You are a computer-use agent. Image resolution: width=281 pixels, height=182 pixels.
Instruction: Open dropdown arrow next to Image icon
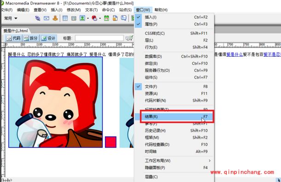pyautogui.click(x=88, y=18)
